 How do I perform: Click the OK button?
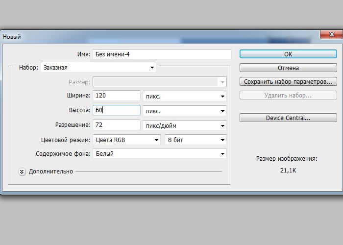point(288,54)
